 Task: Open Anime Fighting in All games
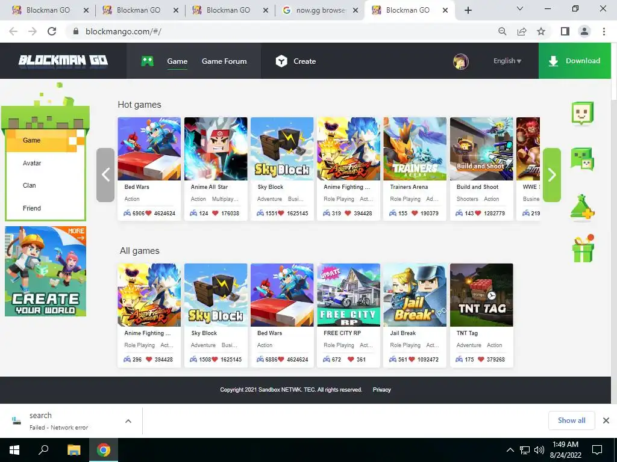tap(149, 315)
